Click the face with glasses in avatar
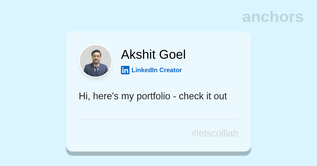The image size is (317, 166). [96, 56]
